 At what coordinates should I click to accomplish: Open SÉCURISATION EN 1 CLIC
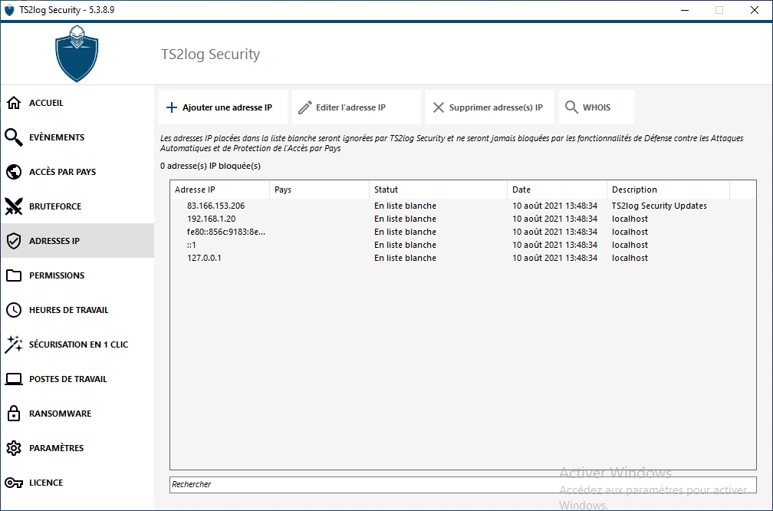[77, 345]
